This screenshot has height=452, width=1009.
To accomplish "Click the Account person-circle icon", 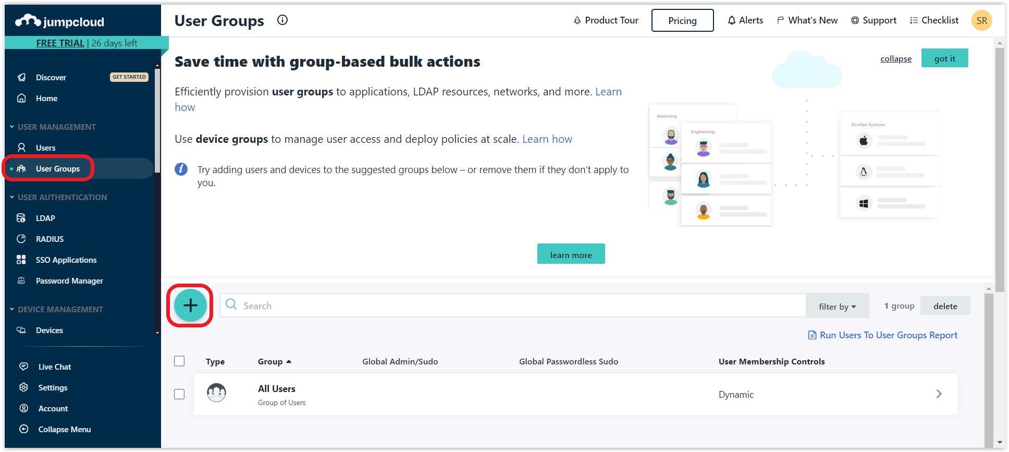I will (24, 408).
